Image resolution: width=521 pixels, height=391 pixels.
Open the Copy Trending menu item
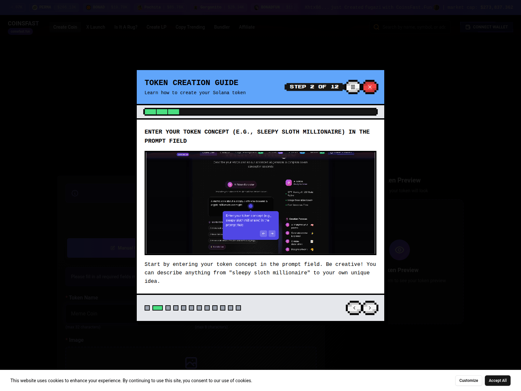click(190, 27)
